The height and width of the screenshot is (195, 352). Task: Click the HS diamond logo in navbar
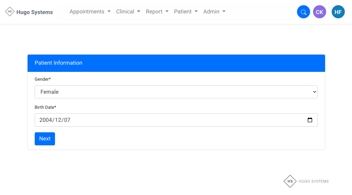pos(10,12)
